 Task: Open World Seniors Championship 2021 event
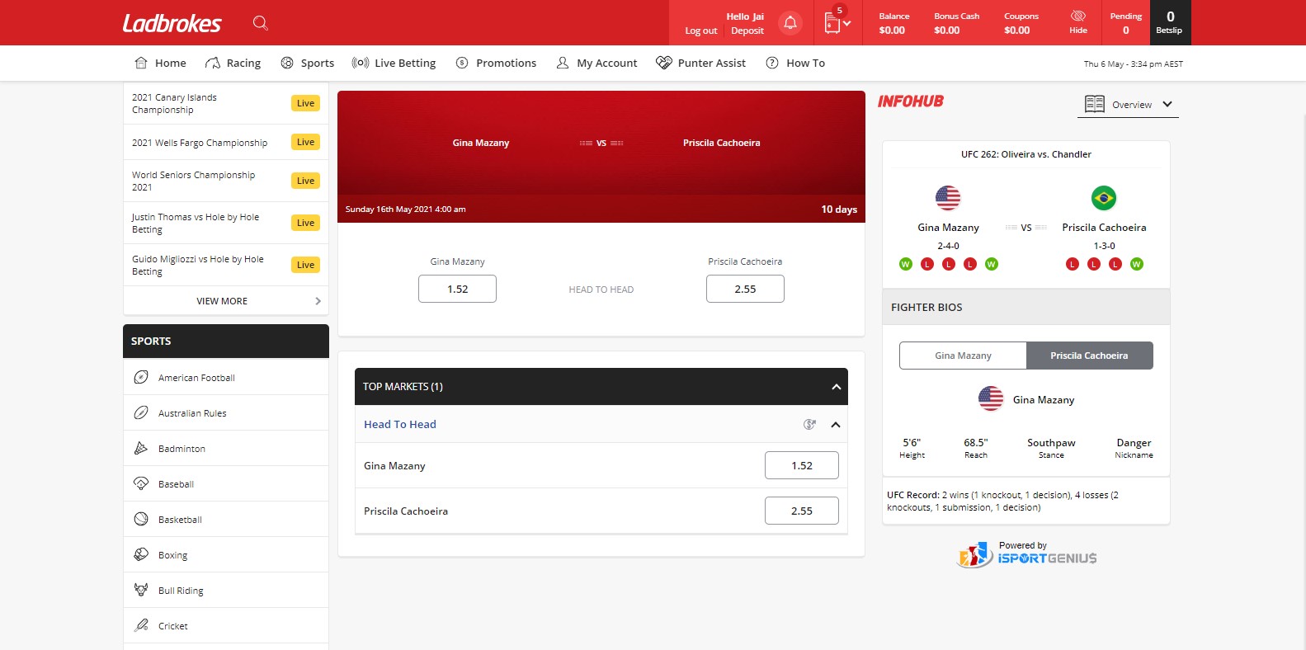(x=226, y=181)
